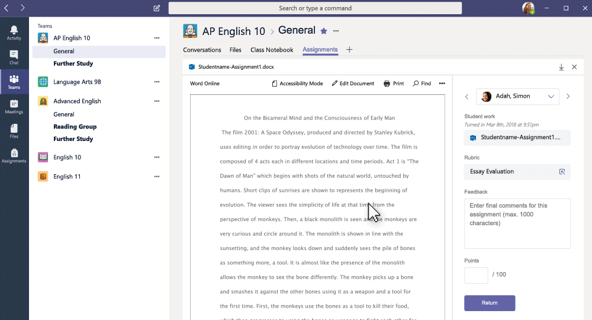Open more options for AP English 10 team

(x=157, y=38)
